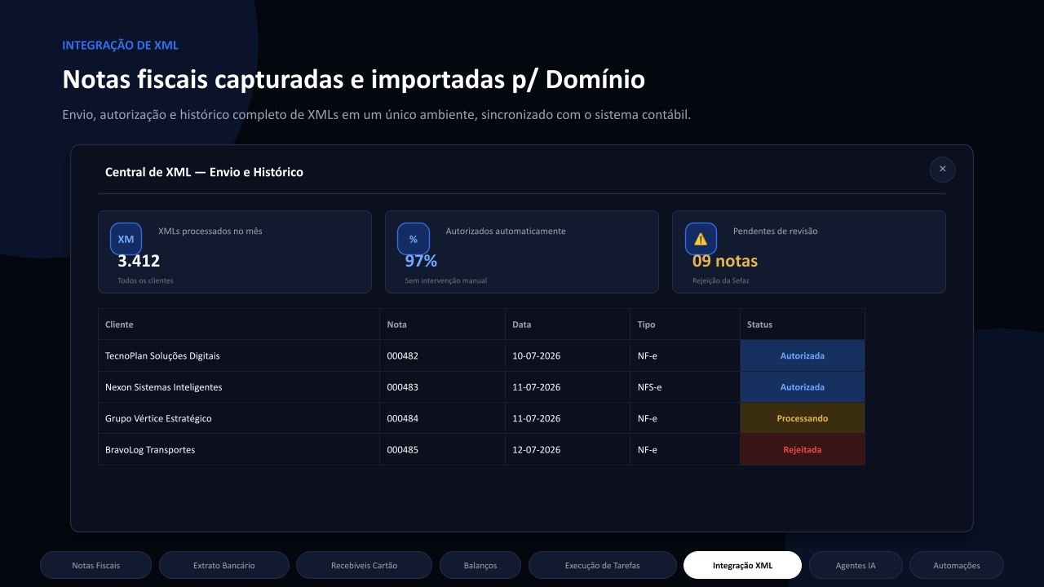Click Autorizada status for Nexon row
This screenshot has width=1044, height=587.
[x=802, y=386]
